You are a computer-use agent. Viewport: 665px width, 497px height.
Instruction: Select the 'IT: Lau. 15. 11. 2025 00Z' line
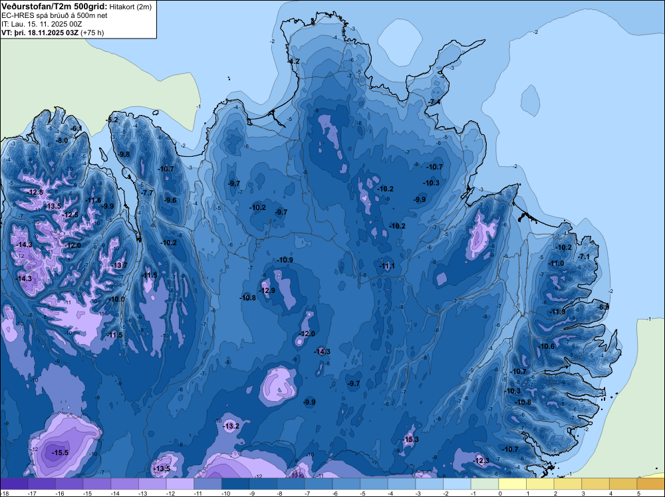tap(41, 24)
